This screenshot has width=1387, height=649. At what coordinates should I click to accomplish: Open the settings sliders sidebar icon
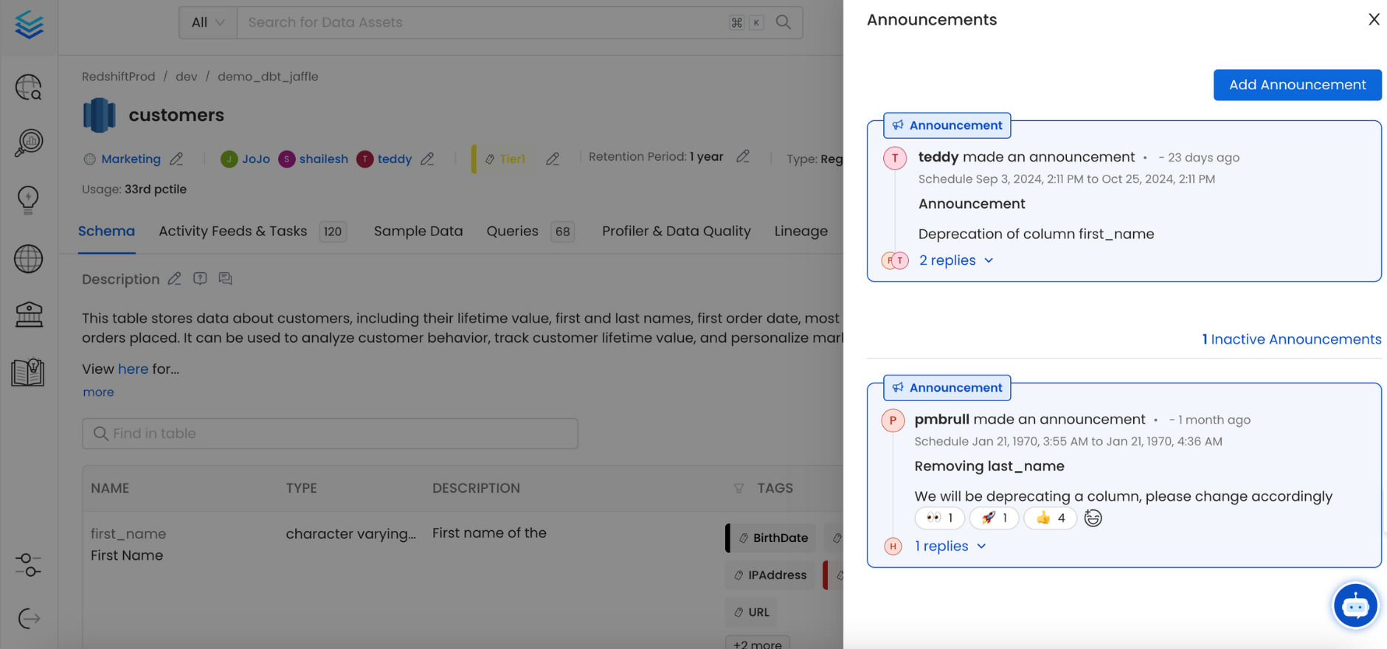tap(29, 565)
